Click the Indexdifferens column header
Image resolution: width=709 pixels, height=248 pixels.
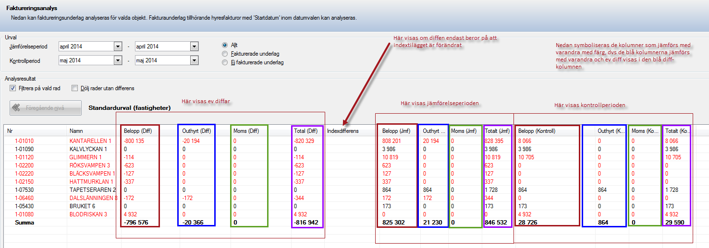(343, 130)
